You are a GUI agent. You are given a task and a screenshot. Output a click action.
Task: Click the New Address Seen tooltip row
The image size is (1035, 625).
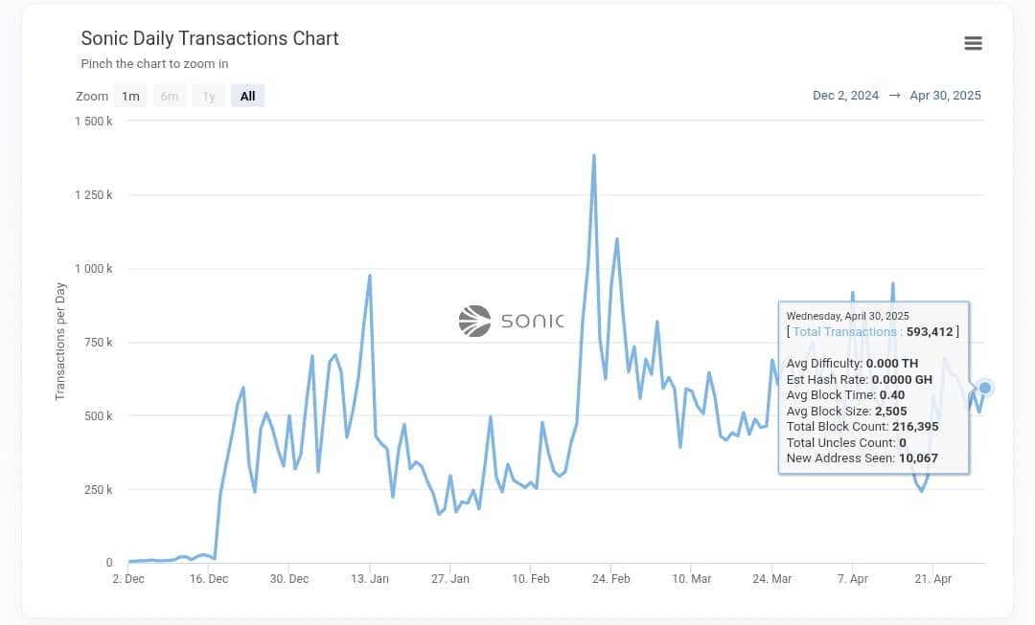tap(862, 458)
